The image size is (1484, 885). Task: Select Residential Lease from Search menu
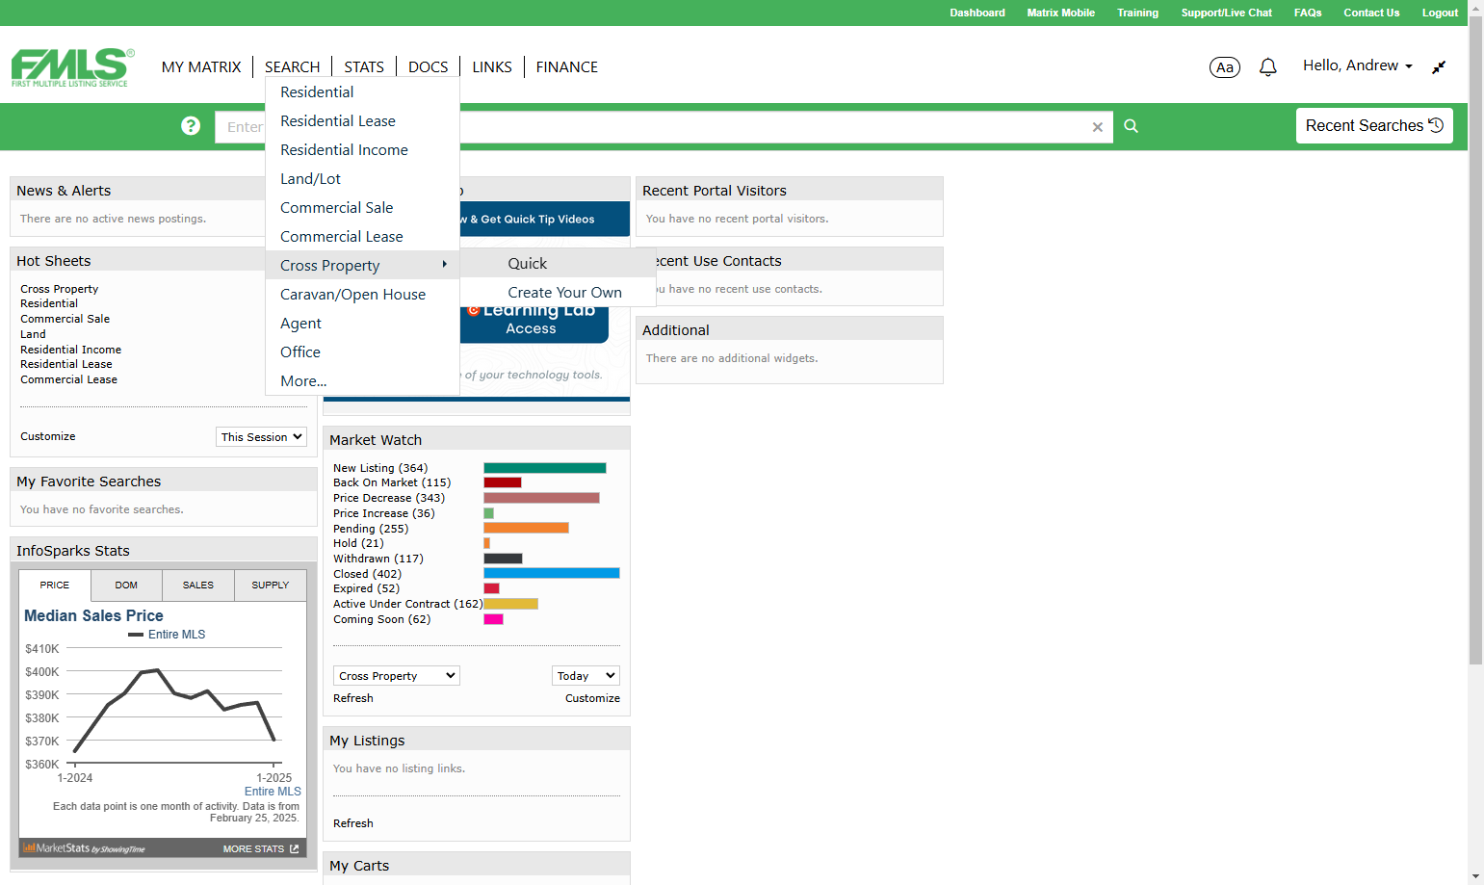point(362,121)
